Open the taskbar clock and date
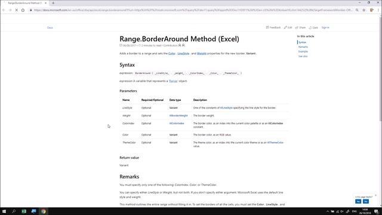382x215 pixels. pyautogui.click(x=365, y=211)
